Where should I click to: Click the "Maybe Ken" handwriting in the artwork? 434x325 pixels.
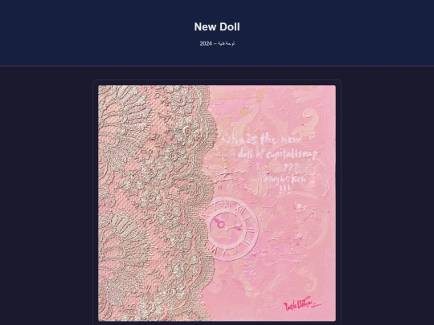(285, 179)
